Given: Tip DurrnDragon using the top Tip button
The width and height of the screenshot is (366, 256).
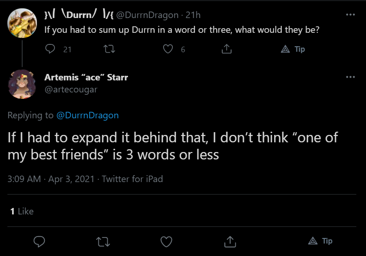Looking at the screenshot, I should coord(293,49).
